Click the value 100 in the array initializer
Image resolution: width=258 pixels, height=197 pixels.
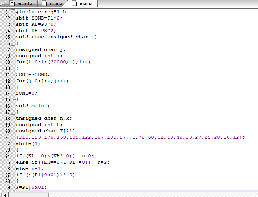[112, 137]
